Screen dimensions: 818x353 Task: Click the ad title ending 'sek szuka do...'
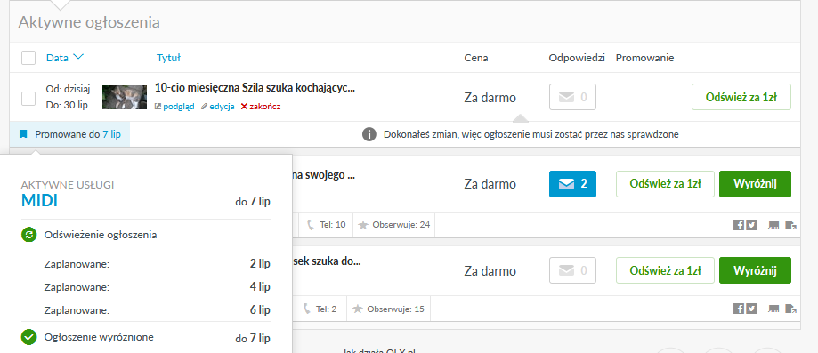pyautogui.click(x=327, y=261)
